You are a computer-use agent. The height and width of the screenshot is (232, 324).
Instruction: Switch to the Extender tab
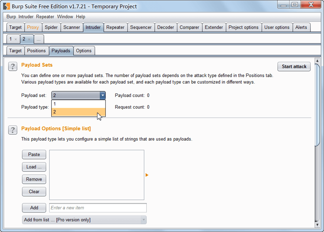tap(214, 27)
